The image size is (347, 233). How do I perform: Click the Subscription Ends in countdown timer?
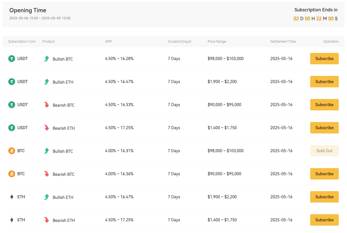[315, 18]
